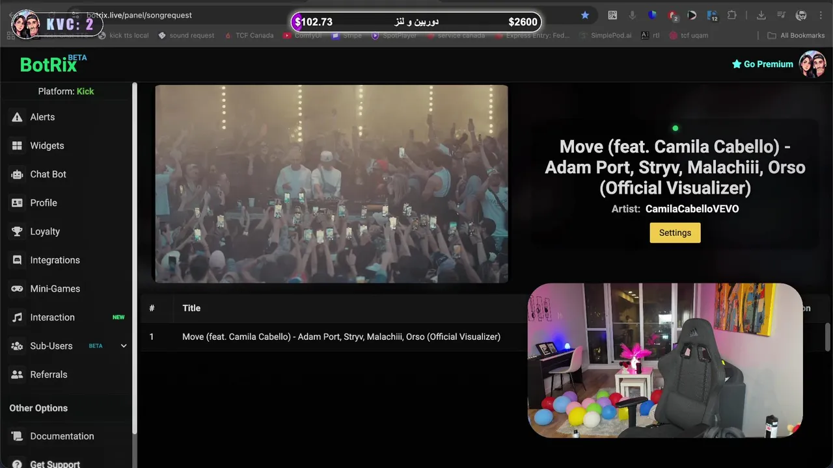Open the blue shield extension
This screenshot has height=468, width=833.
(653, 15)
